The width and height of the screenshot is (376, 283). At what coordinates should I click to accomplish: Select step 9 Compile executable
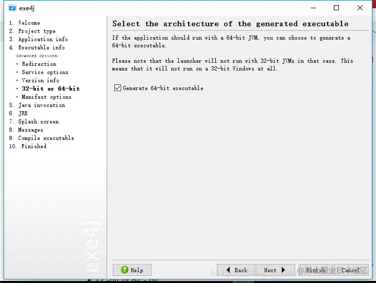pyautogui.click(x=42, y=138)
